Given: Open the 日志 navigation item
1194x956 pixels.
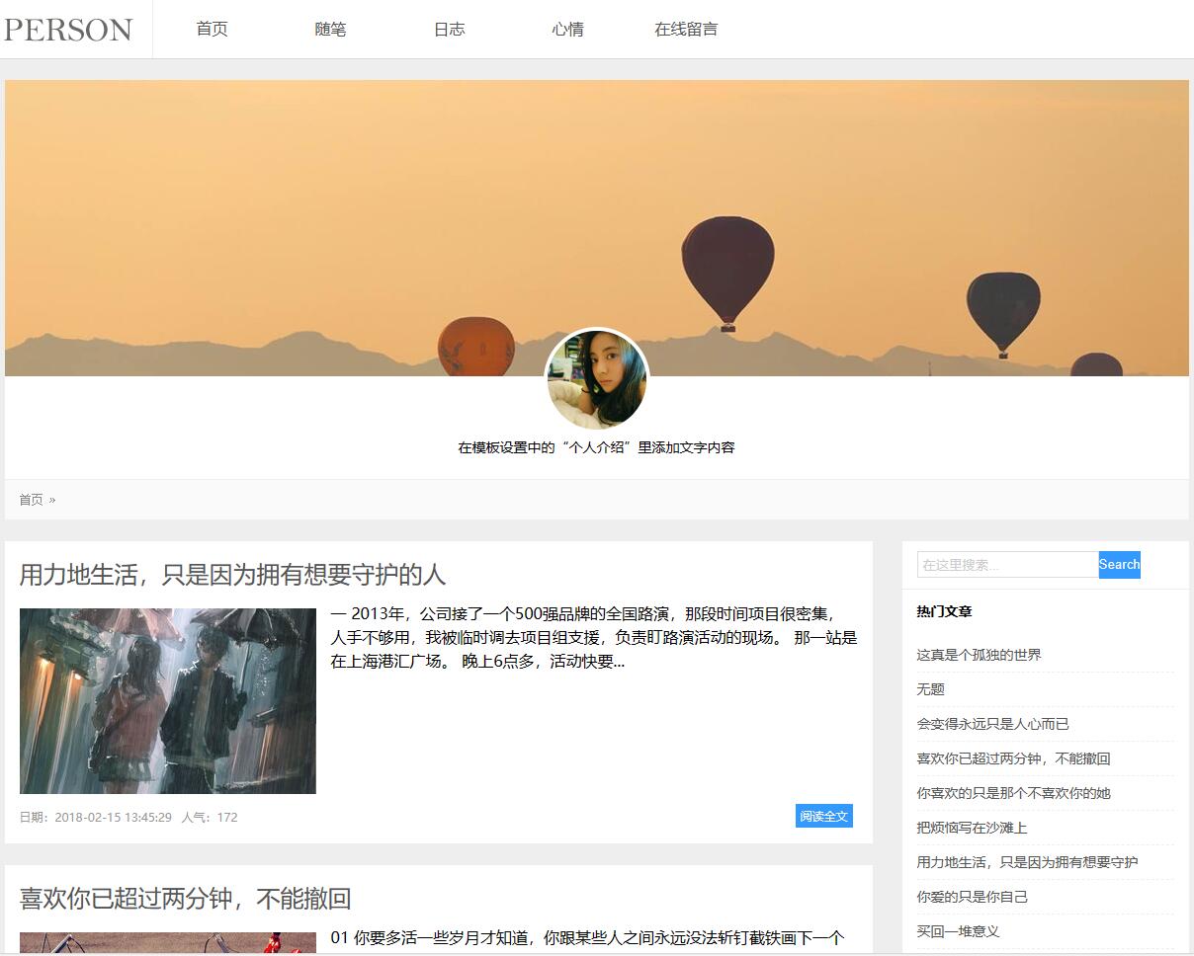Looking at the screenshot, I should pyautogui.click(x=449, y=30).
